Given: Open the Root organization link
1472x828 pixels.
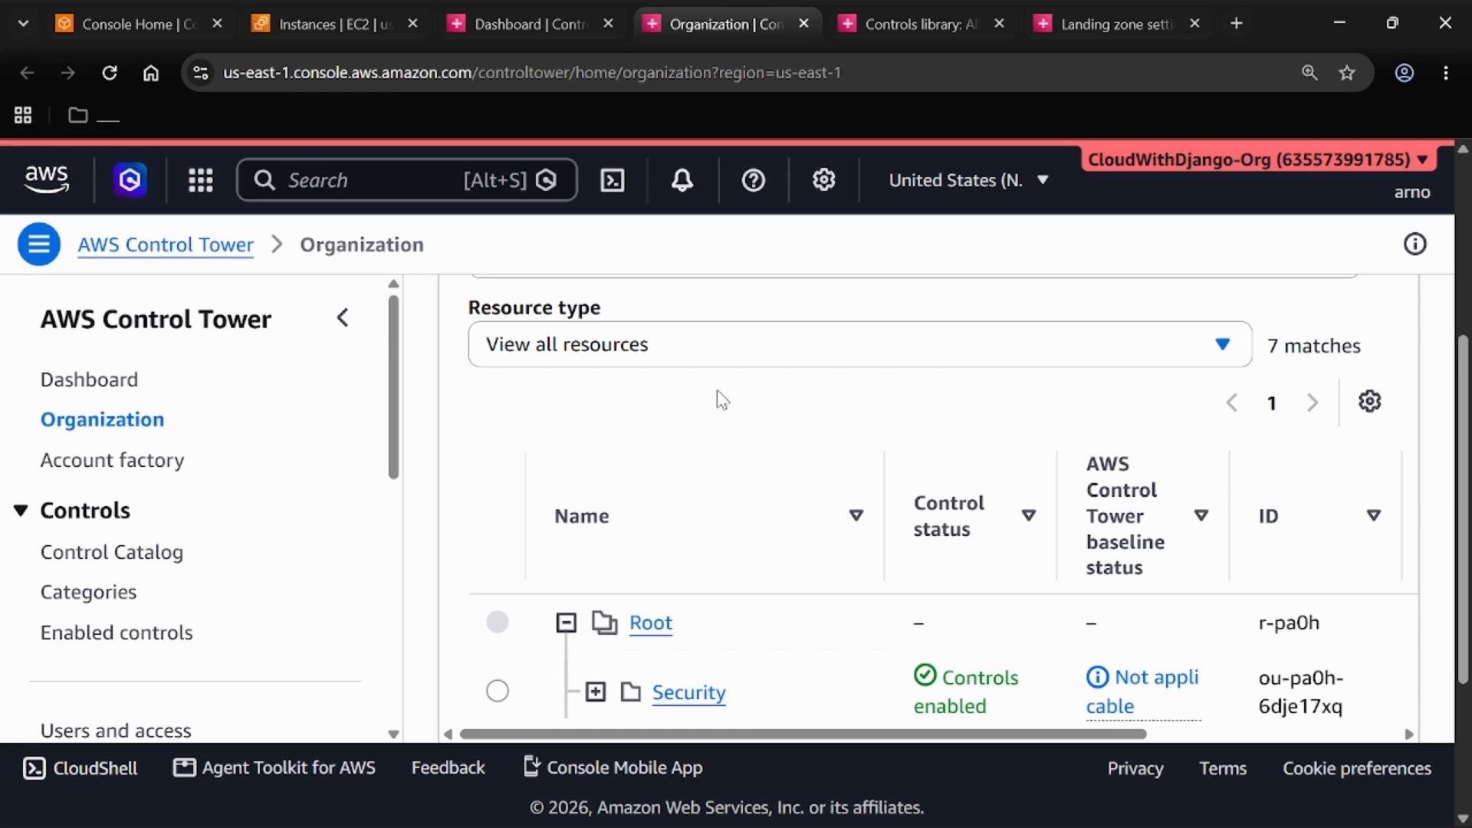Looking at the screenshot, I should pos(651,623).
